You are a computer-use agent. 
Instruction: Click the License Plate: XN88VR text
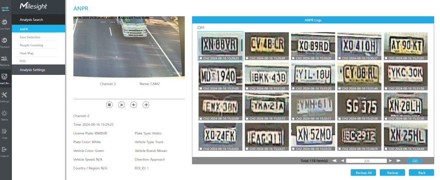(x=90, y=134)
